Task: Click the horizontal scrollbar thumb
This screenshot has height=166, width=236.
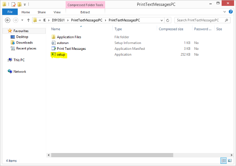Action: [x=112, y=155]
